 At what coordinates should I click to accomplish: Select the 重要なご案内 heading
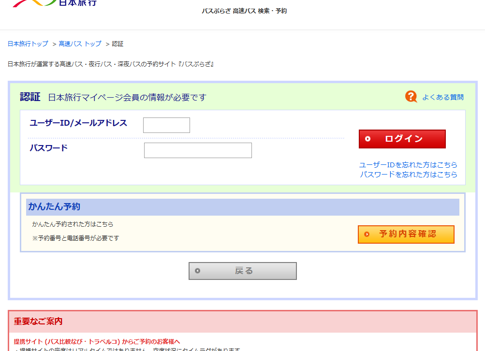click(38, 322)
